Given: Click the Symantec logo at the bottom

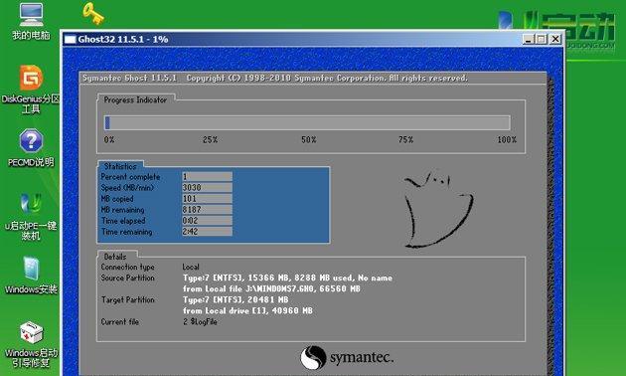Looking at the screenshot, I should tap(347, 358).
